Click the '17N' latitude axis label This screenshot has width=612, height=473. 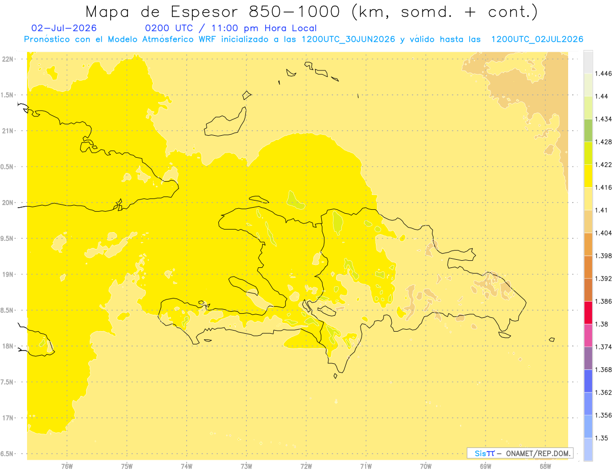pos(8,418)
